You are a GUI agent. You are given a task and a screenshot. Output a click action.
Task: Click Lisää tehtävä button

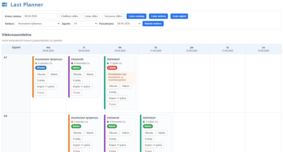pos(158,16)
